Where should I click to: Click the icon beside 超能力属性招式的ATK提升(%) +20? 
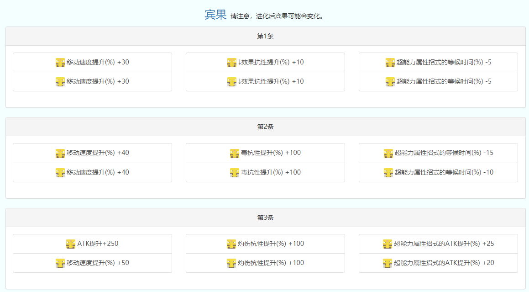(x=388, y=263)
